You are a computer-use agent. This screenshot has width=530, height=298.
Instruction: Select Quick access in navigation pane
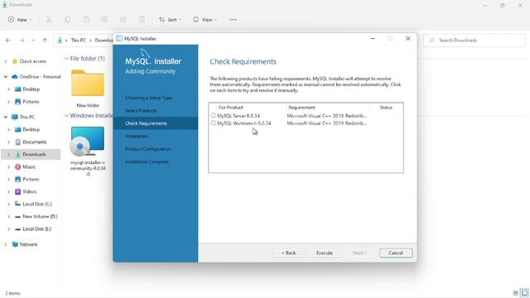click(33, 61)
